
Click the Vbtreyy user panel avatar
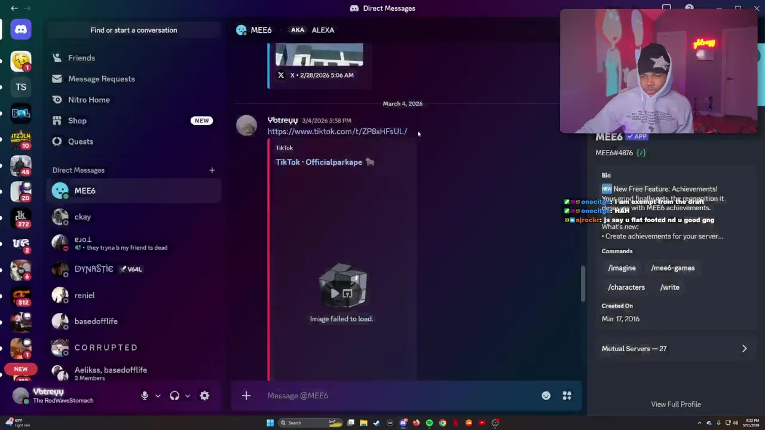click(x=21, y=395)
